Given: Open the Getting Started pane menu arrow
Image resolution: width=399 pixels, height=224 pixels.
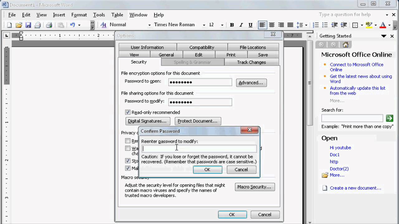Looking at the screenshot, I should (384, 36).
